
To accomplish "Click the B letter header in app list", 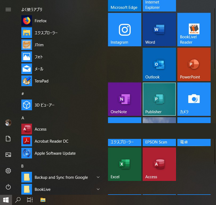I will point(22,166).
